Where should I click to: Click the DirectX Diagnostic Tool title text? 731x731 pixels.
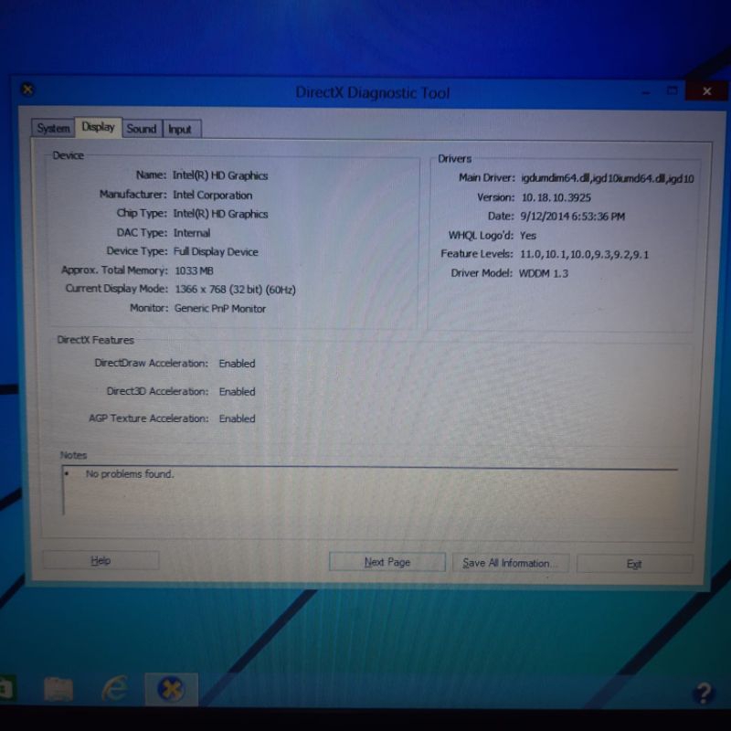(373, 92)
